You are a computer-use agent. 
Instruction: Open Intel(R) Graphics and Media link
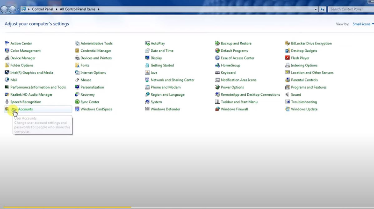tap(32, 72)
